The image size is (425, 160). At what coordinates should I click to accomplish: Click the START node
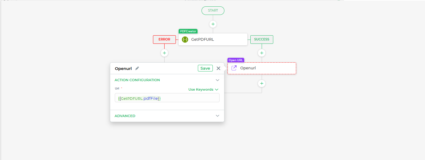tap(213, 10)
